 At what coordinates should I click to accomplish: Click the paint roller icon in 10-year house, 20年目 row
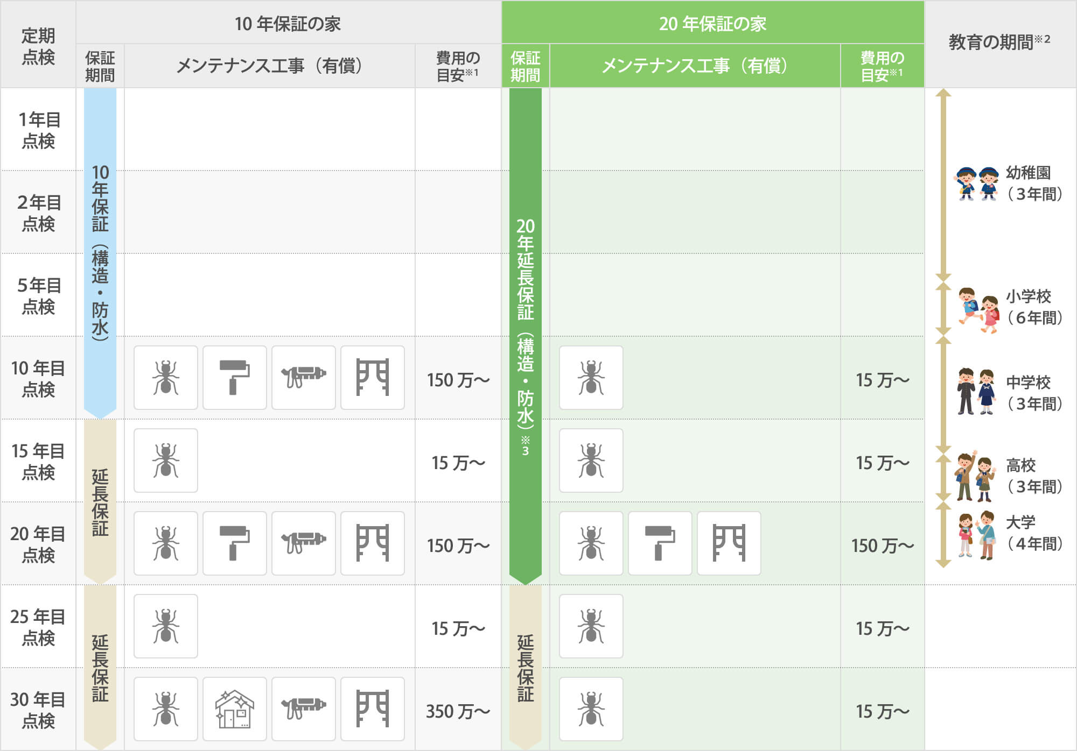coord(235,543)
